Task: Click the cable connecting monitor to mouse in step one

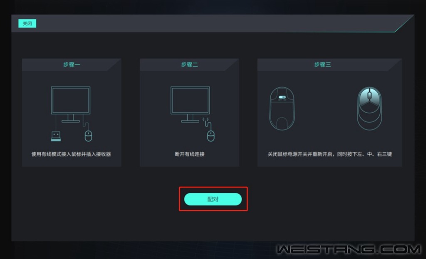Action: click(x=85, y=122)
